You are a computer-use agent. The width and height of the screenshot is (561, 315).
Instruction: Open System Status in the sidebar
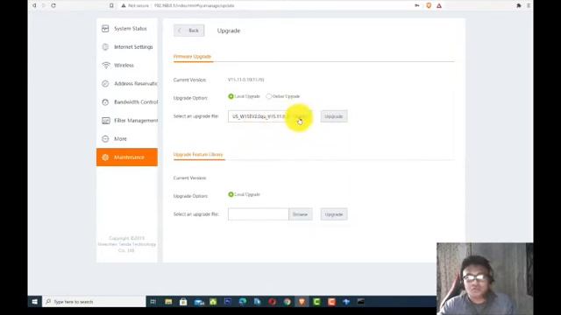(x=127, y=29)
